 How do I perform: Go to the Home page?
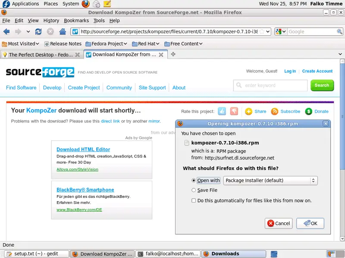click(x=63, y=32)
